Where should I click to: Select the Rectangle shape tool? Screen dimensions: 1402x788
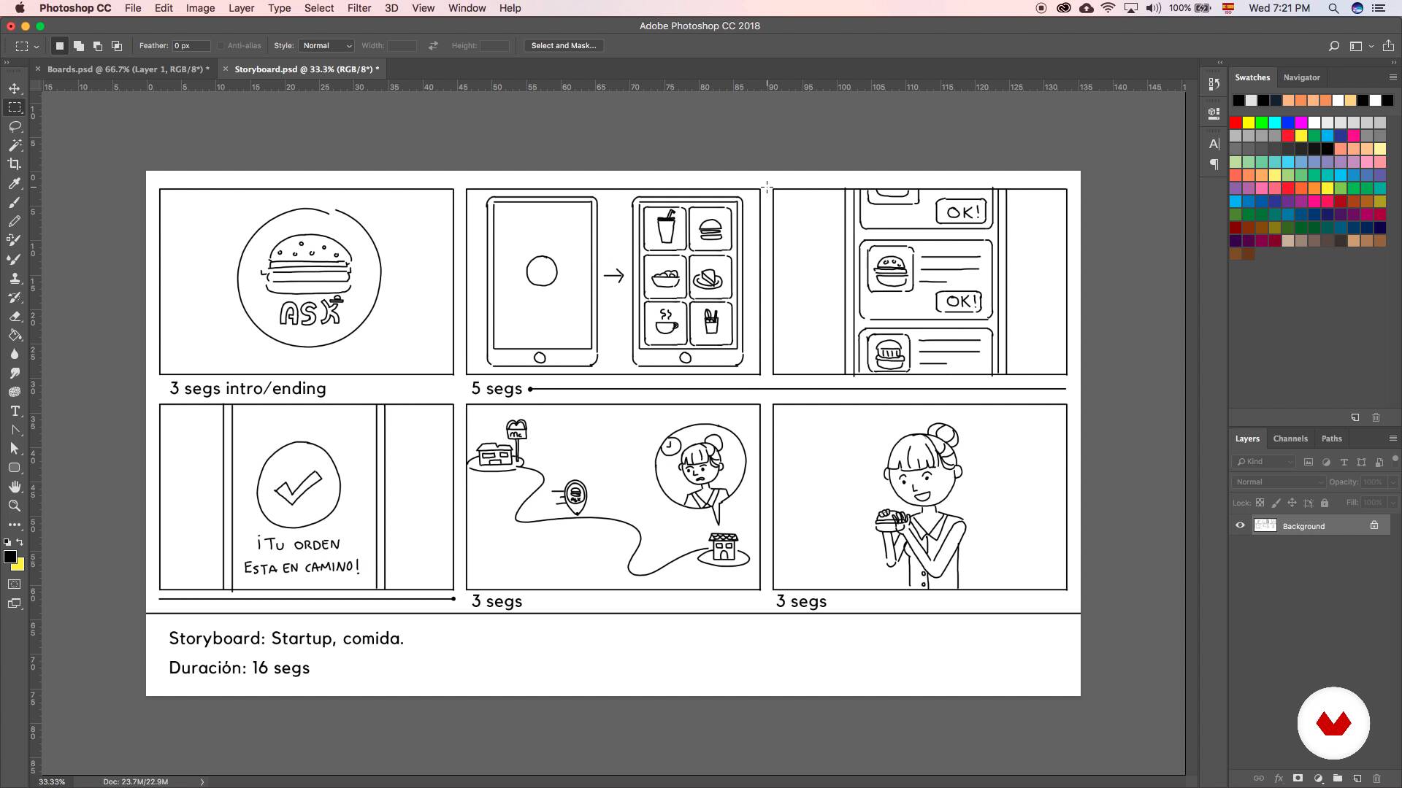point(15,468)
